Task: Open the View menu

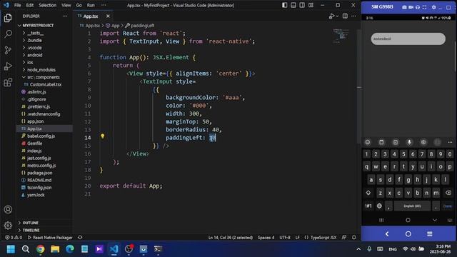Action: pos(66,5)
